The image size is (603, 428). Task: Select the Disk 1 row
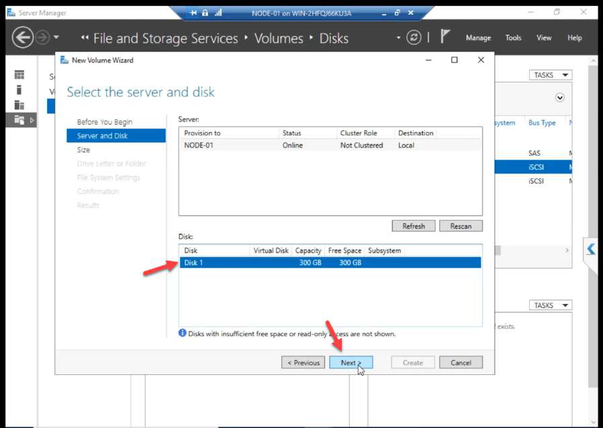(x=330, y=263)
